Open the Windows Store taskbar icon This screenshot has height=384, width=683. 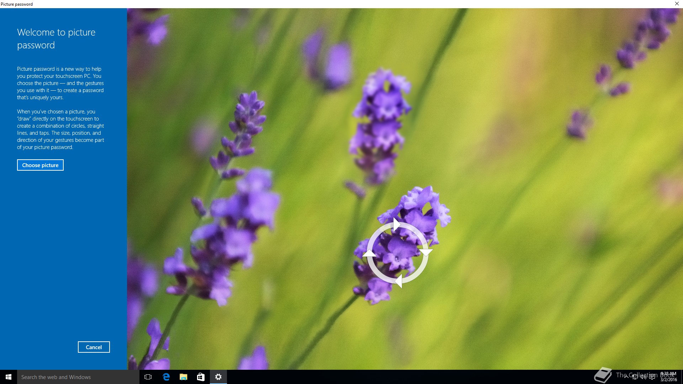201,377
